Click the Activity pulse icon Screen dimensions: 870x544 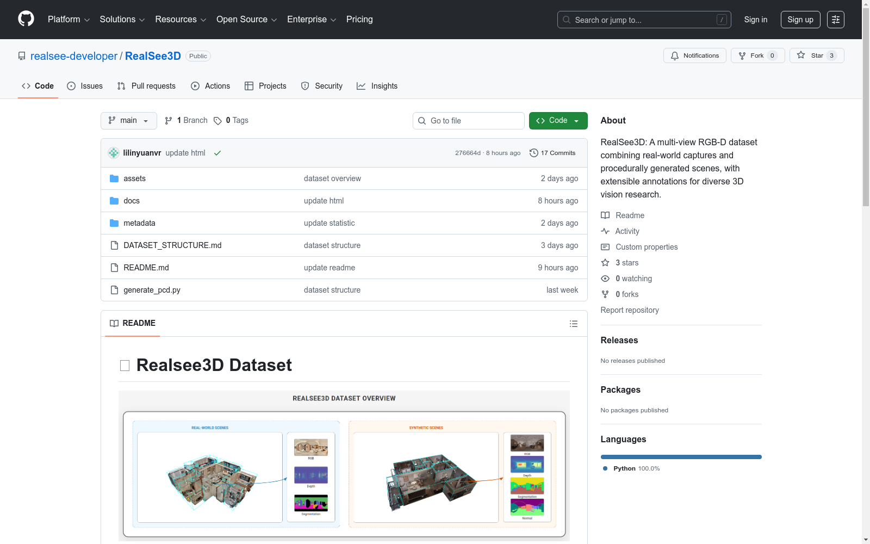605,231
